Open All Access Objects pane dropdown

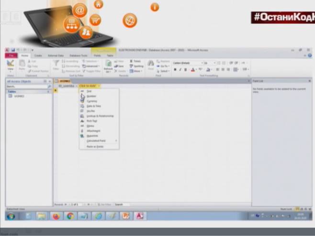coord(45,81)
